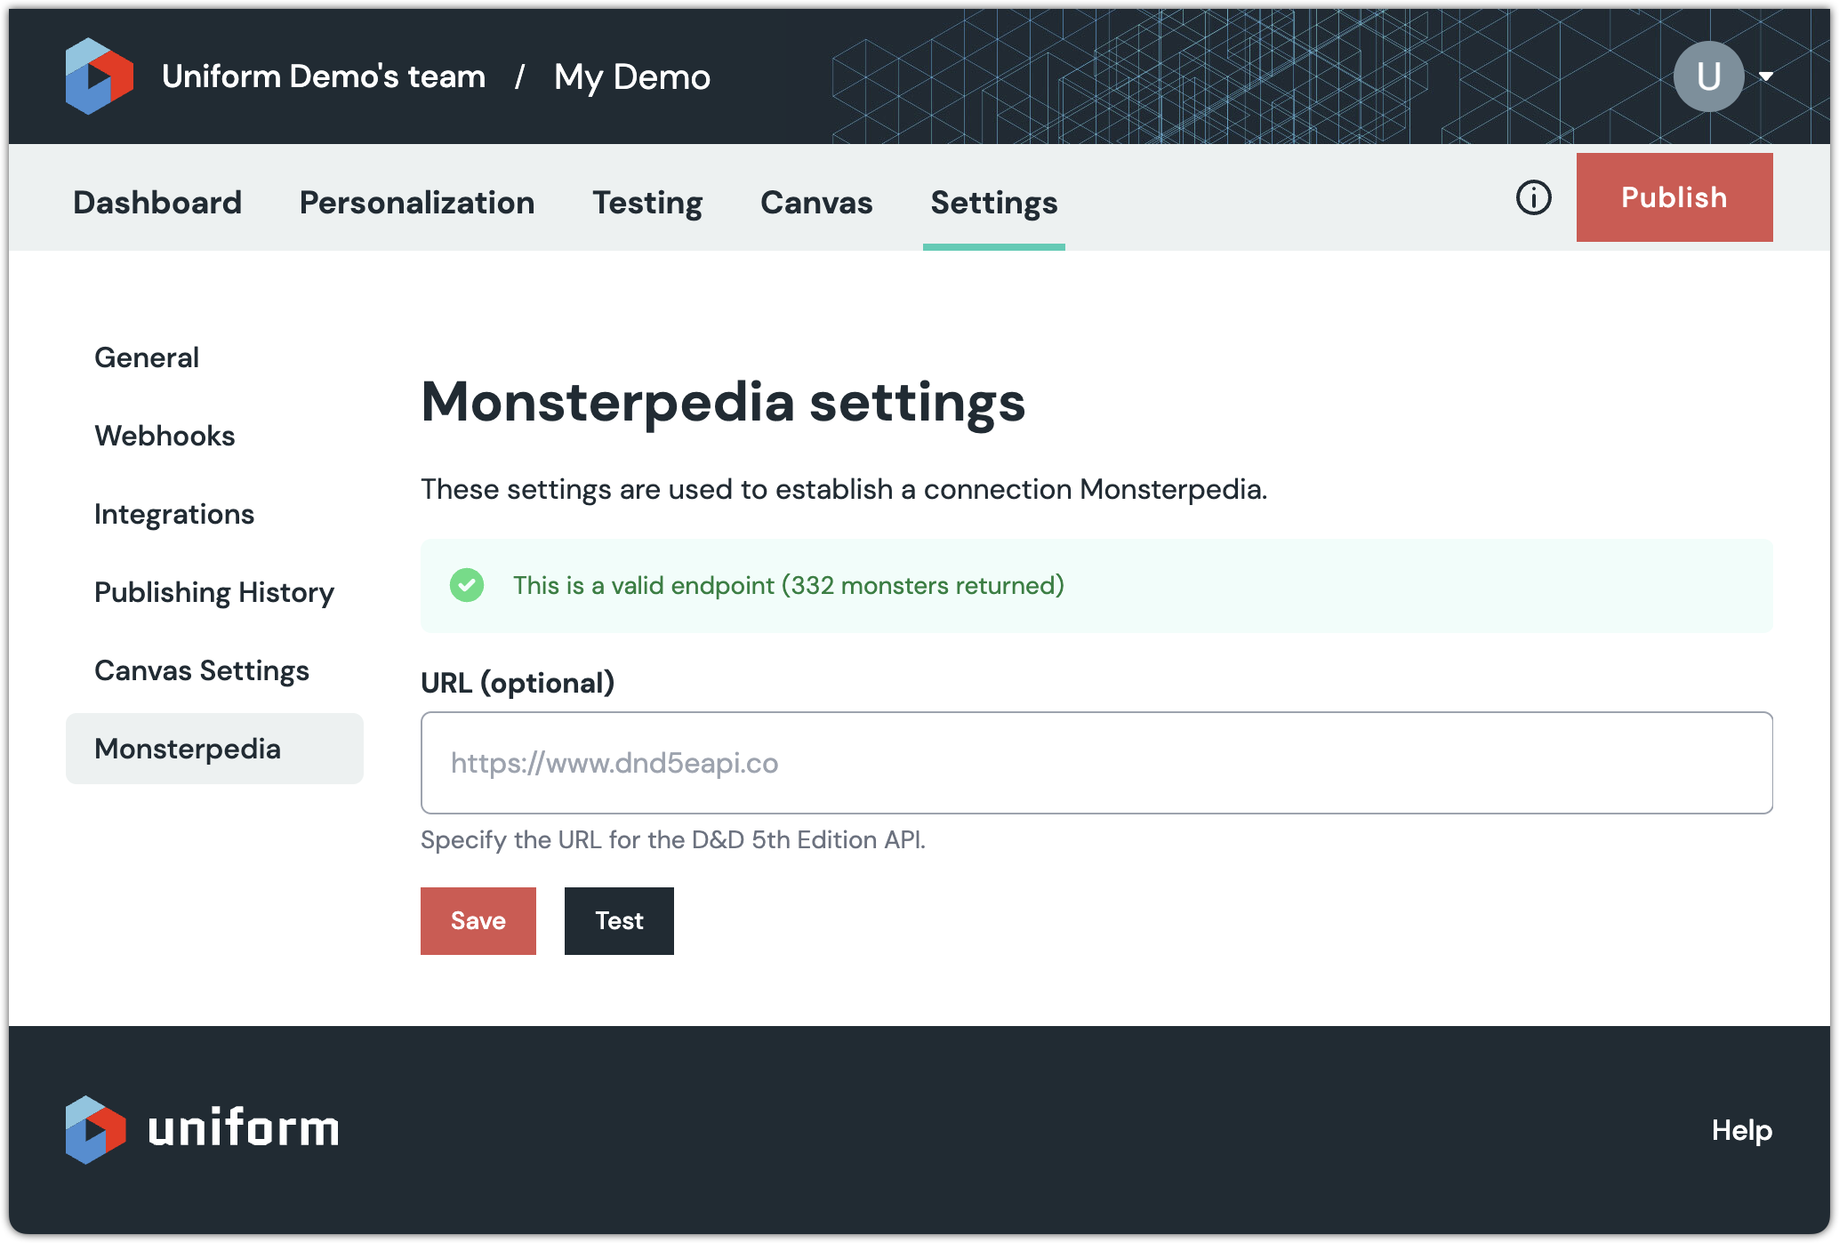This screenshot has height=1243, width=1839.
Task: Go to the Testing tab
Action: point(647,203)
